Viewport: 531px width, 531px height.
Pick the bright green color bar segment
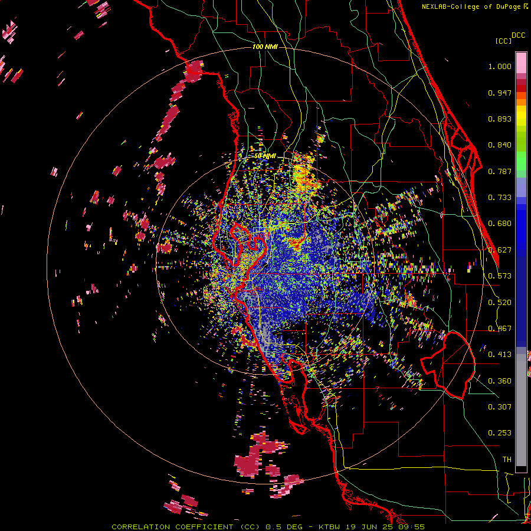[521, 161]
